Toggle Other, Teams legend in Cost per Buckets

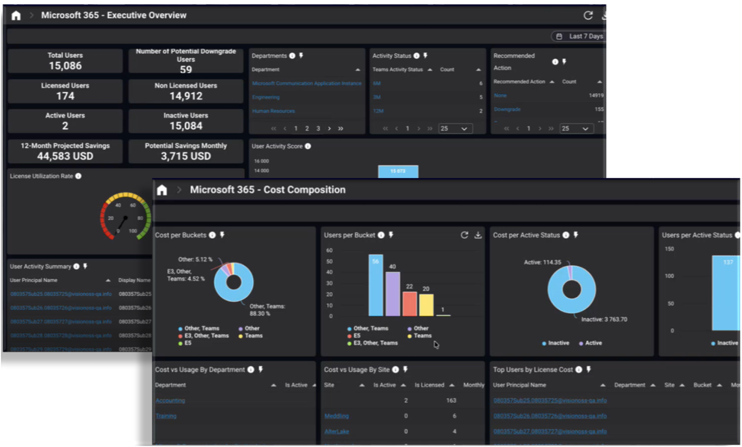coord(199,328)
